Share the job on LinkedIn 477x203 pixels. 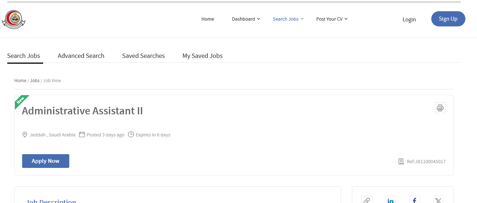(391, 200)
